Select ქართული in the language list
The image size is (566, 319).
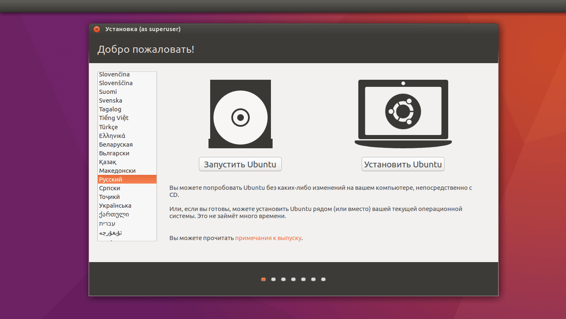127,214
